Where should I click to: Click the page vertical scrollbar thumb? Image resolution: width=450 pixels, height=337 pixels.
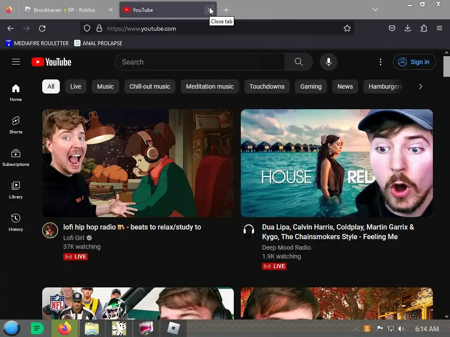coord(446,67)
